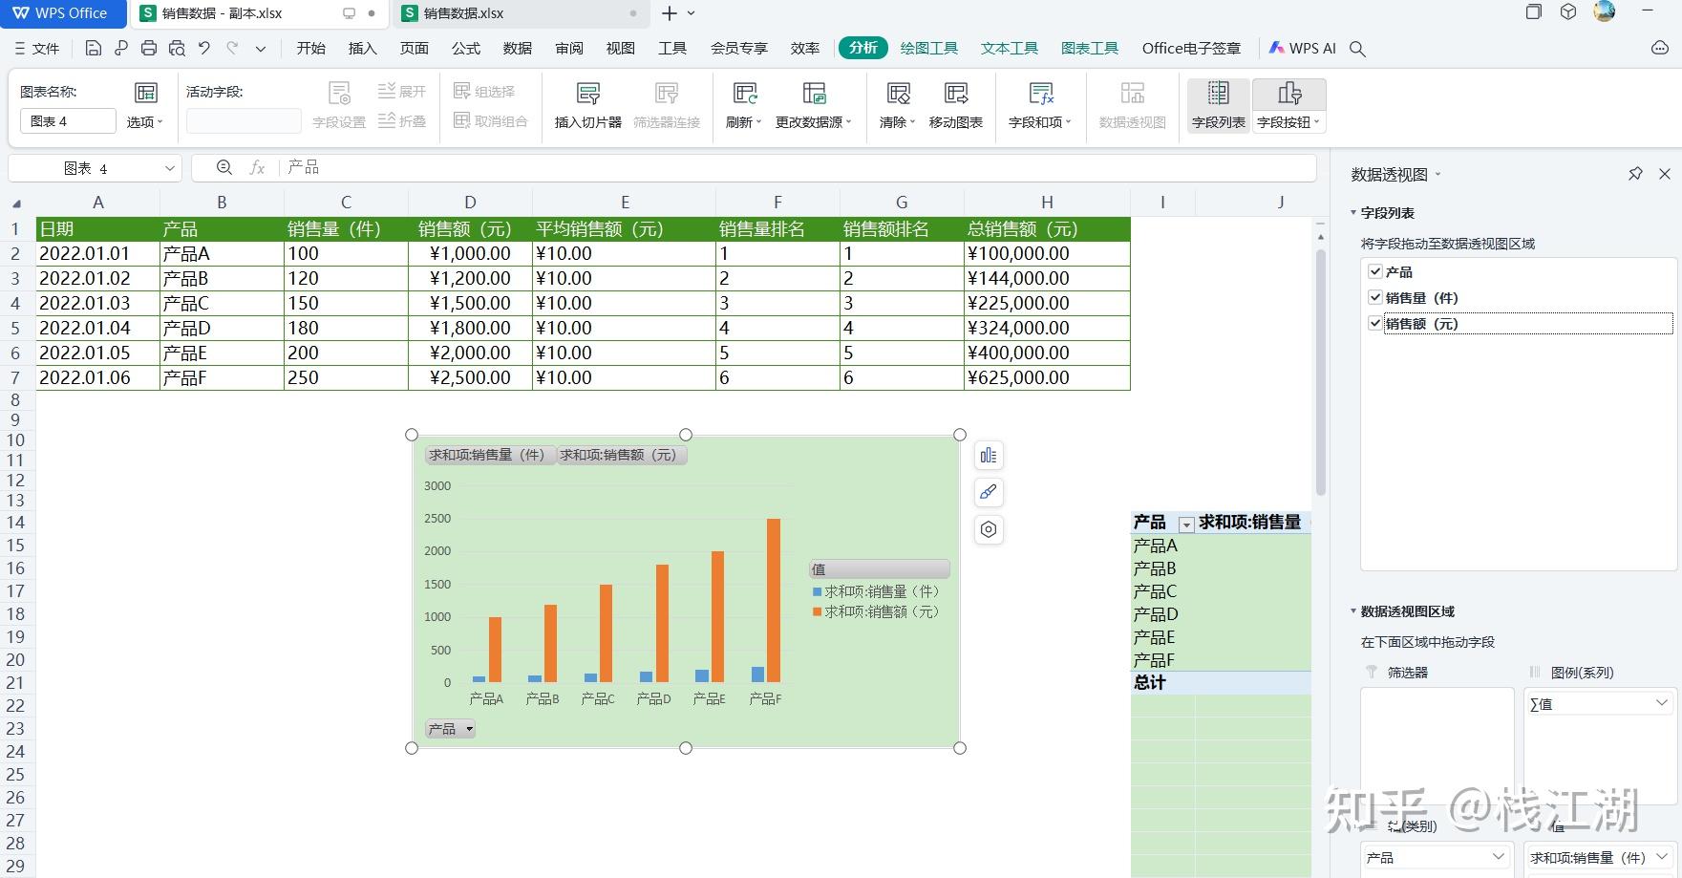The image size is (1682, 878).
Task: Uncheck the 销售额（元） field checkbox
Action: pyautogui.click(x=1373, y=324)
